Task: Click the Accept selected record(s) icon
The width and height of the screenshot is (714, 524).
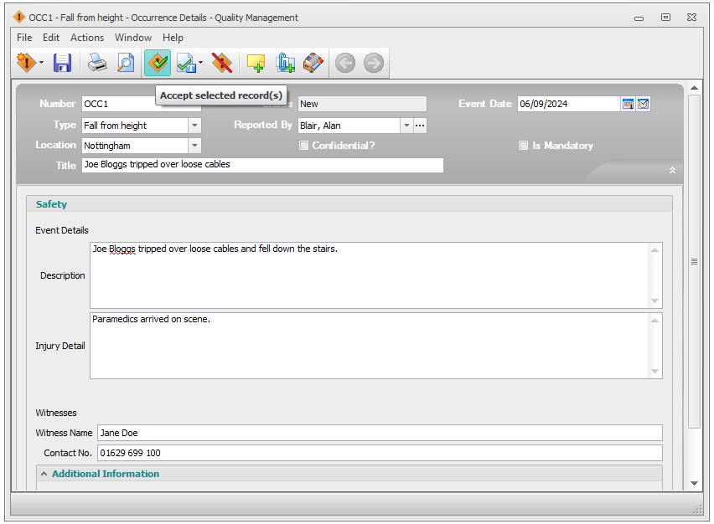Action: pyautogui.click(x=157, y=63)
